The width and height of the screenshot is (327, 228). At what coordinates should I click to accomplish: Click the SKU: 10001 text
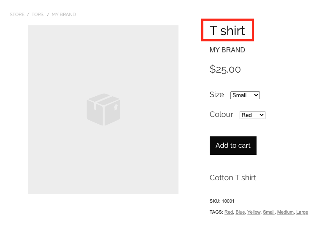pyautogui.click(x=222, y=201)
